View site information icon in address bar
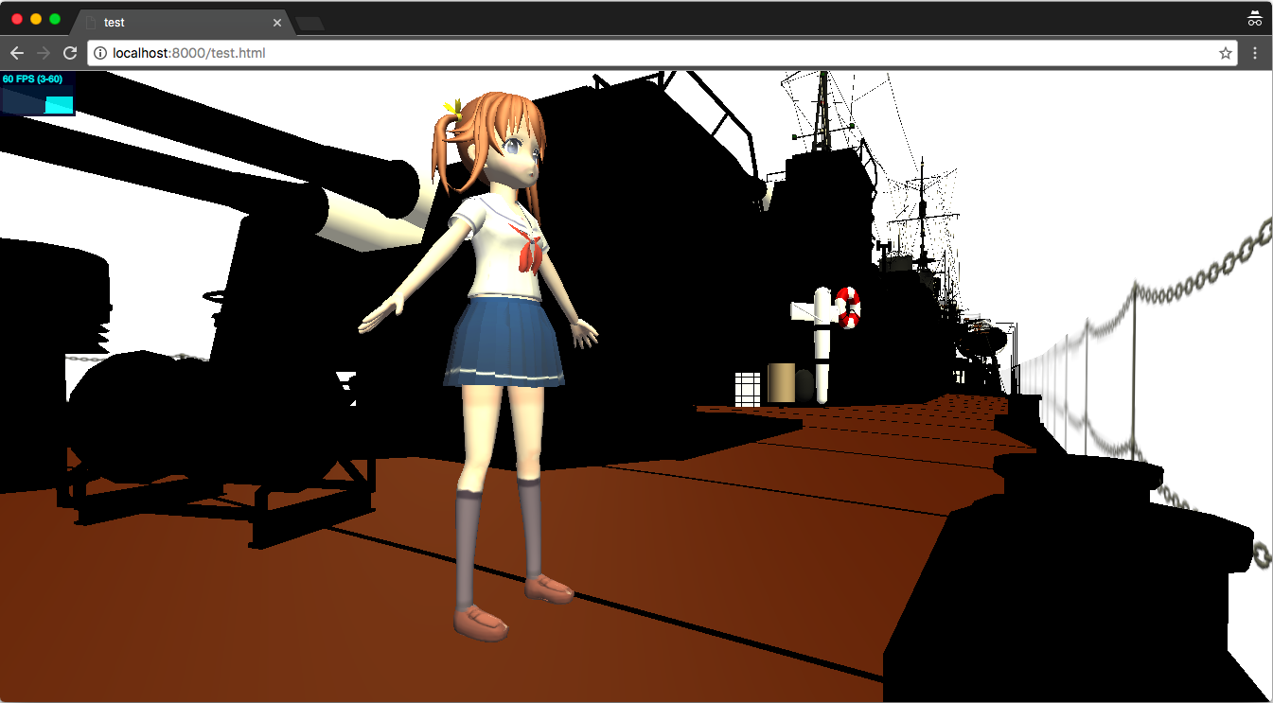This screenshot has width=1273, height=703. (x=100, y=53)
